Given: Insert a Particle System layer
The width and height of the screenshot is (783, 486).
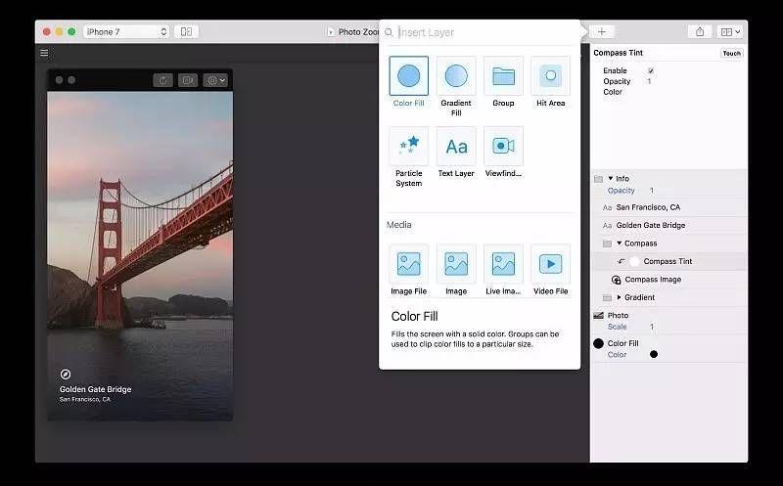Looking at the screenshot, I should point(408,147).
